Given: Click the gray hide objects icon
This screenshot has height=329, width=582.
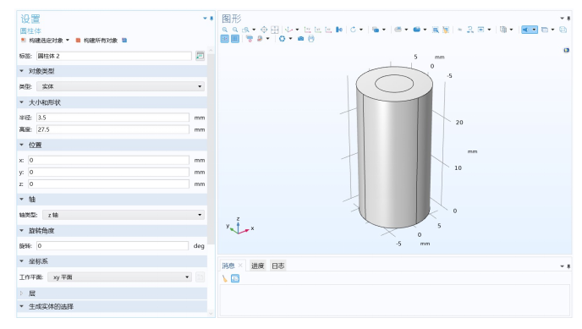Looking at the screenshot, I should (398, 30).
